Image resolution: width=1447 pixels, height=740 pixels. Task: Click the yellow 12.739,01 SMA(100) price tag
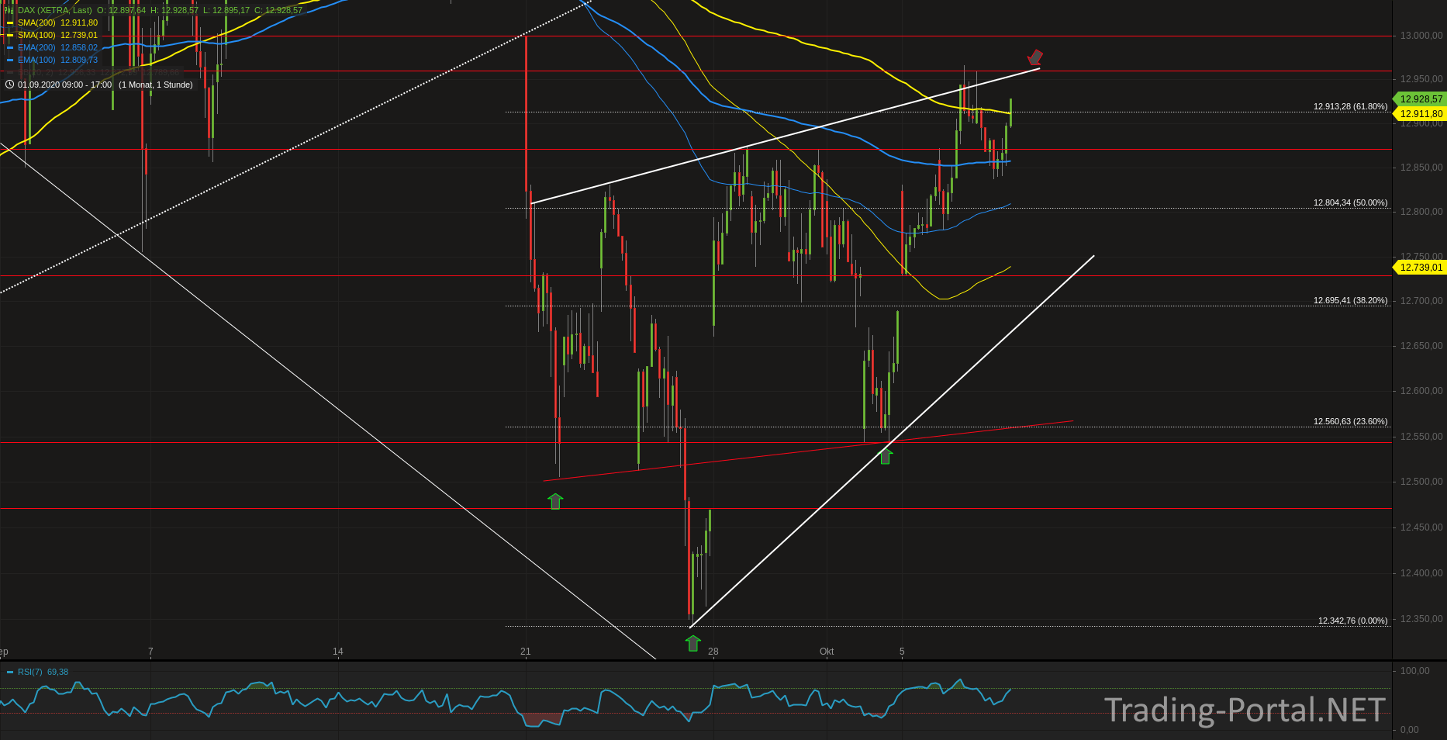[x=1420, y=268]
